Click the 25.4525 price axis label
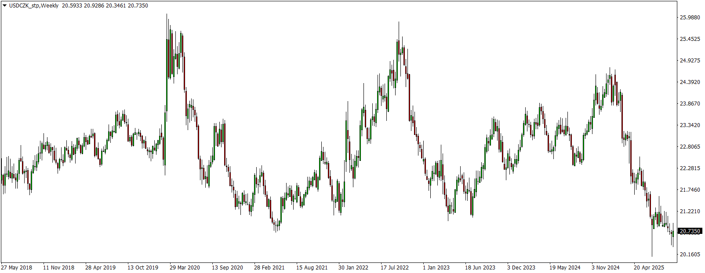Viewport: 705px width, 273px height. (x=690, y=39)
